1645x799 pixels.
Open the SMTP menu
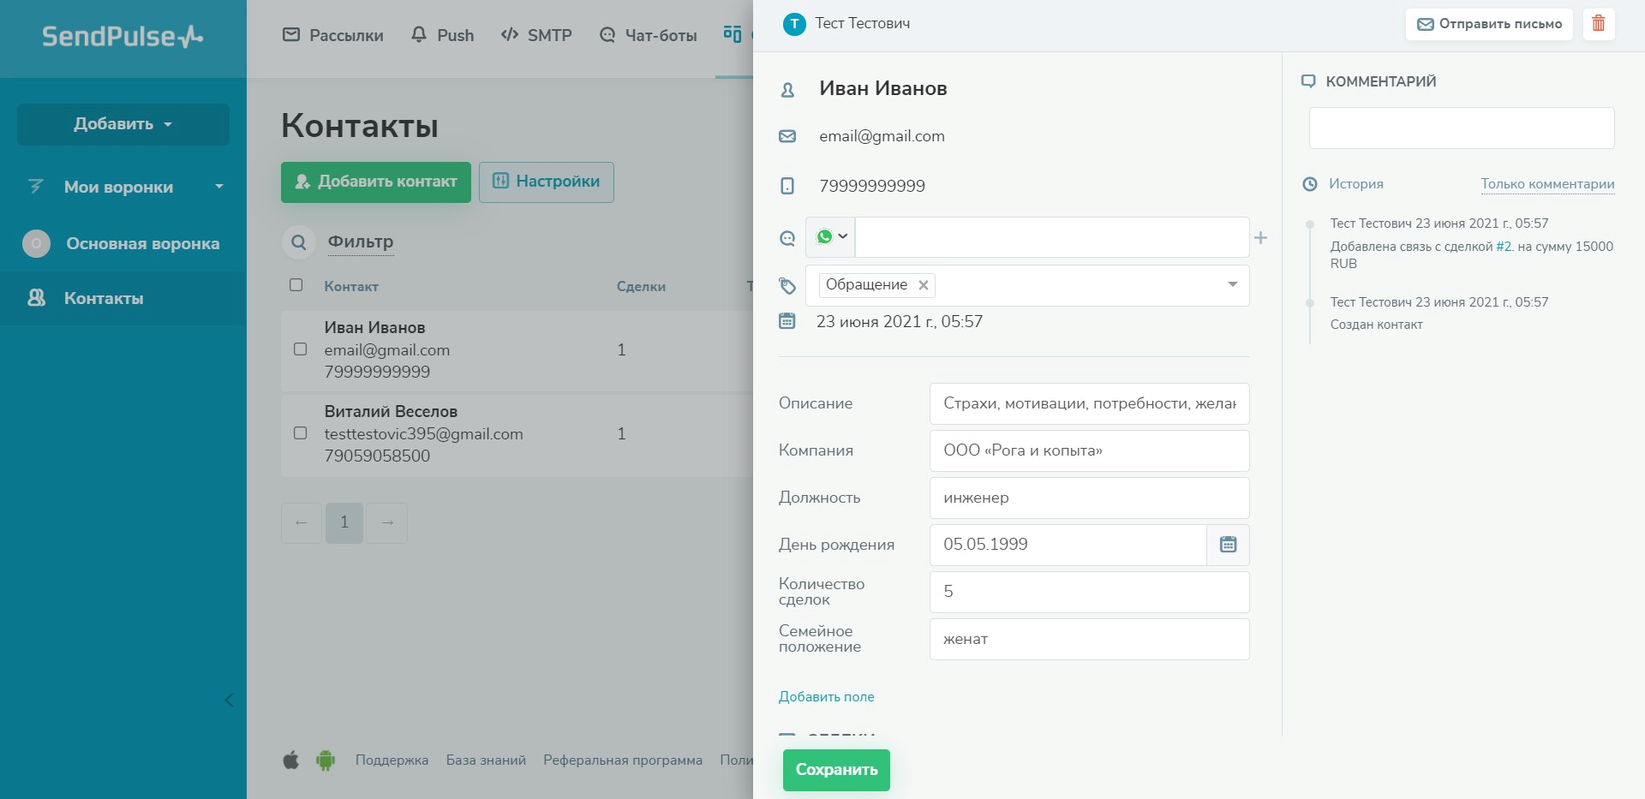(x=536, y=35)
